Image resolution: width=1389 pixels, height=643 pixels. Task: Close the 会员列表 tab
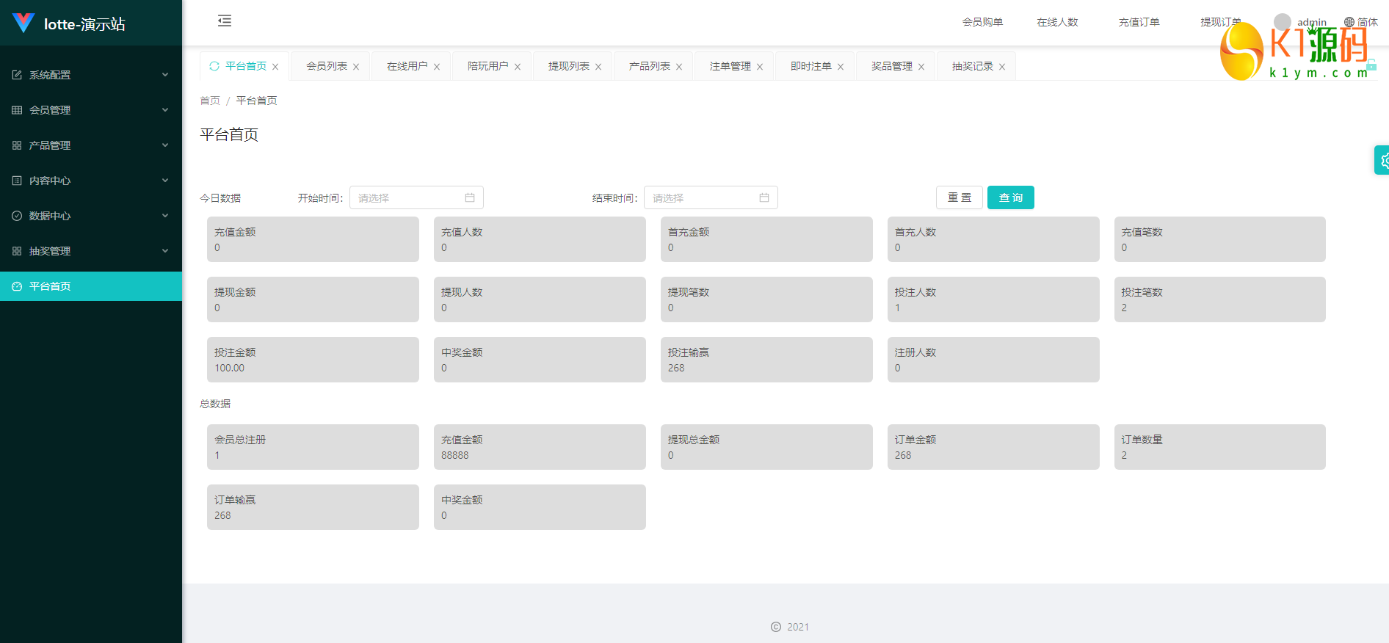pyautogui.click(x=356, y=67)
